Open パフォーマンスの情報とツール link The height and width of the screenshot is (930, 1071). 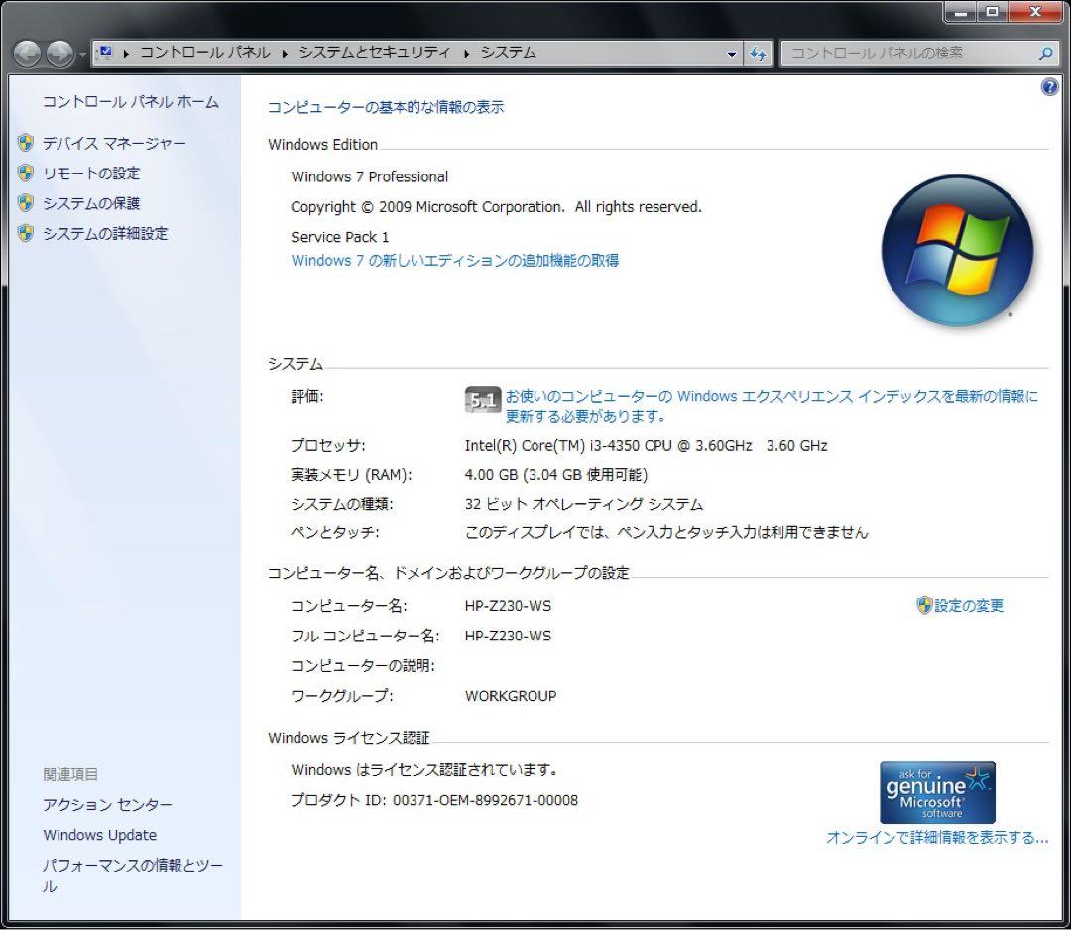(x=133, y=875)
